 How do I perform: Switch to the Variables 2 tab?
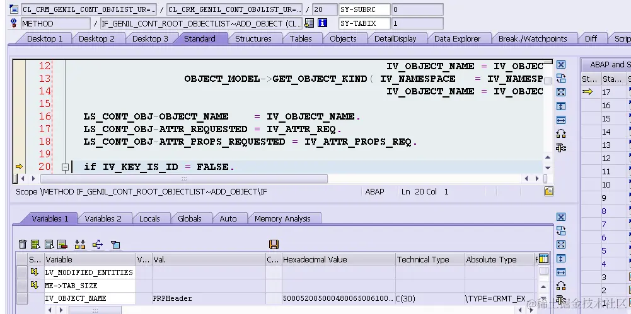point(103,218)
